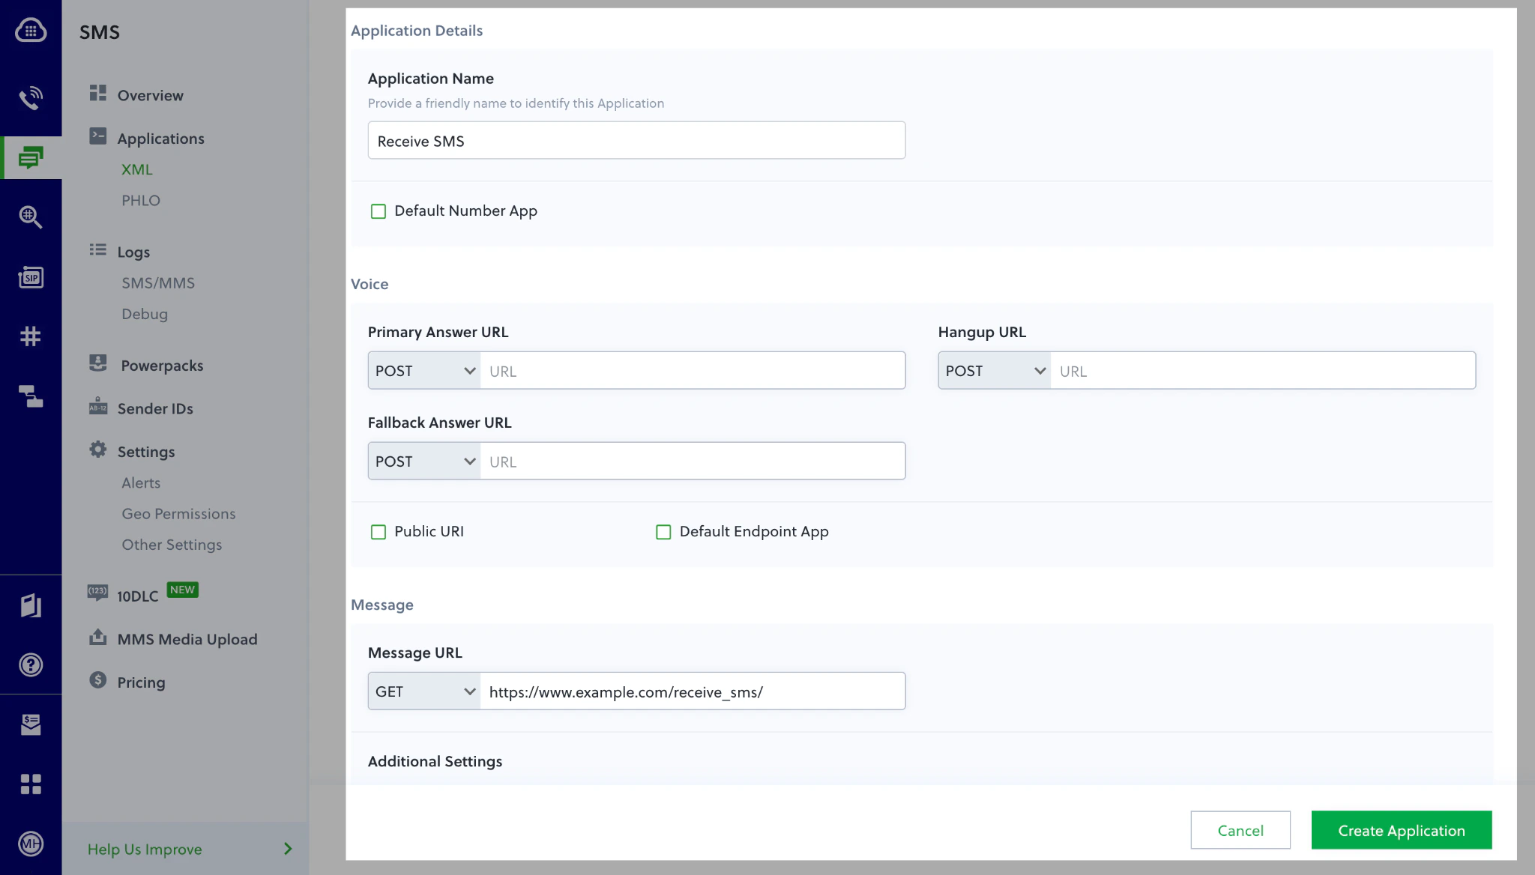The image size is (1535, 875).
Task: Open the Docs book icon
Action: (x=31, y=605)
